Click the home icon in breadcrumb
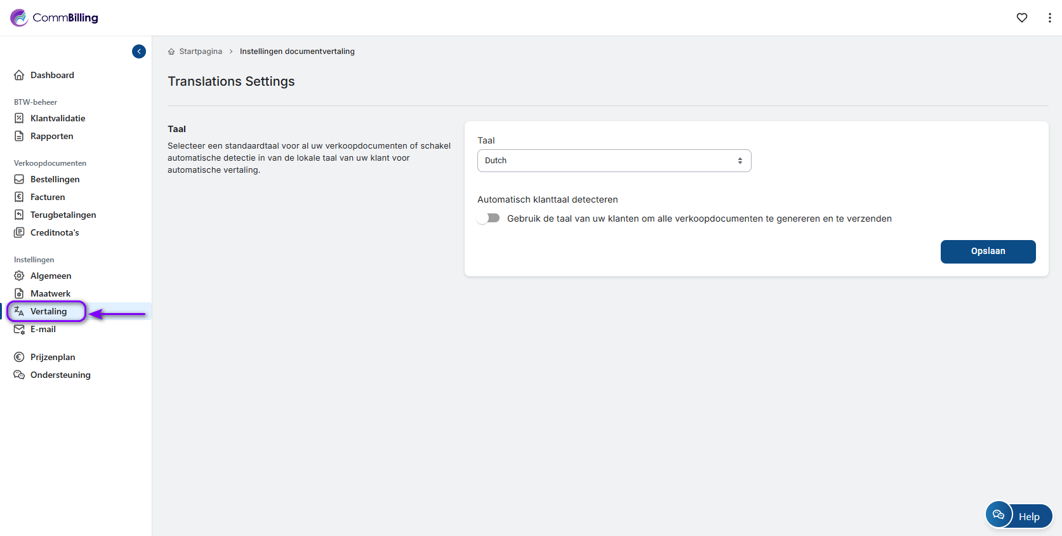The height and width of the screenshot is (536, 1062). pos(171,52)
